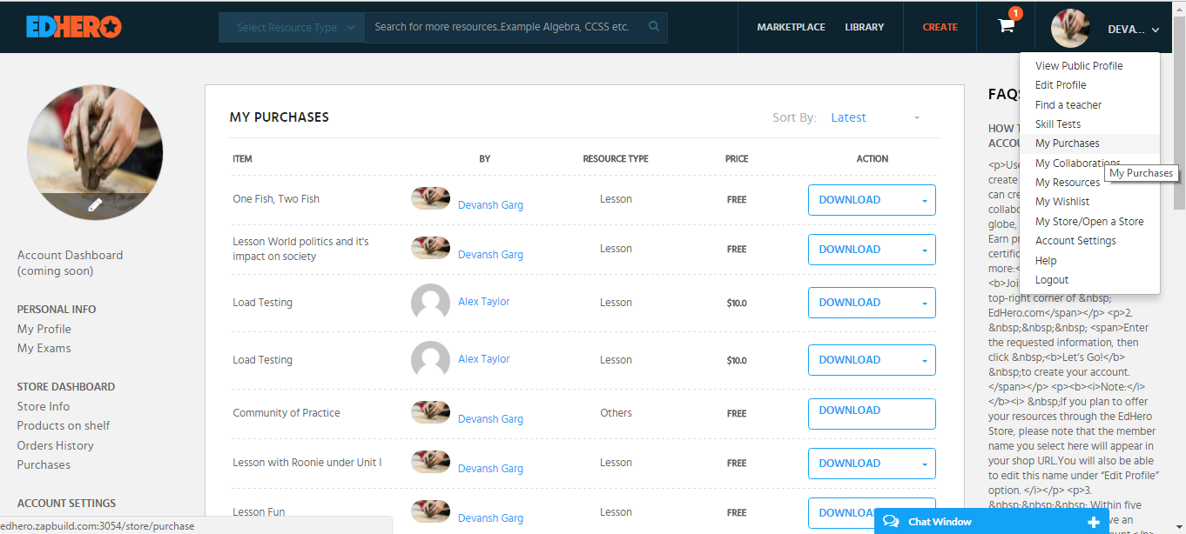Select My Wishlist from the user menu
Image resolution: width=1186 pixels, height=534 pixels.
pyautogui.click(x=1062, y=201)
